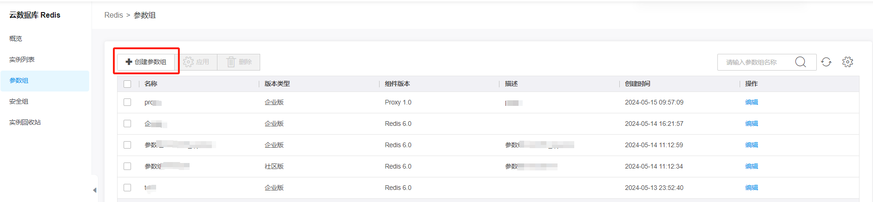
Task: Open 安全组 sidebar menu item
Action: point(19,101)
